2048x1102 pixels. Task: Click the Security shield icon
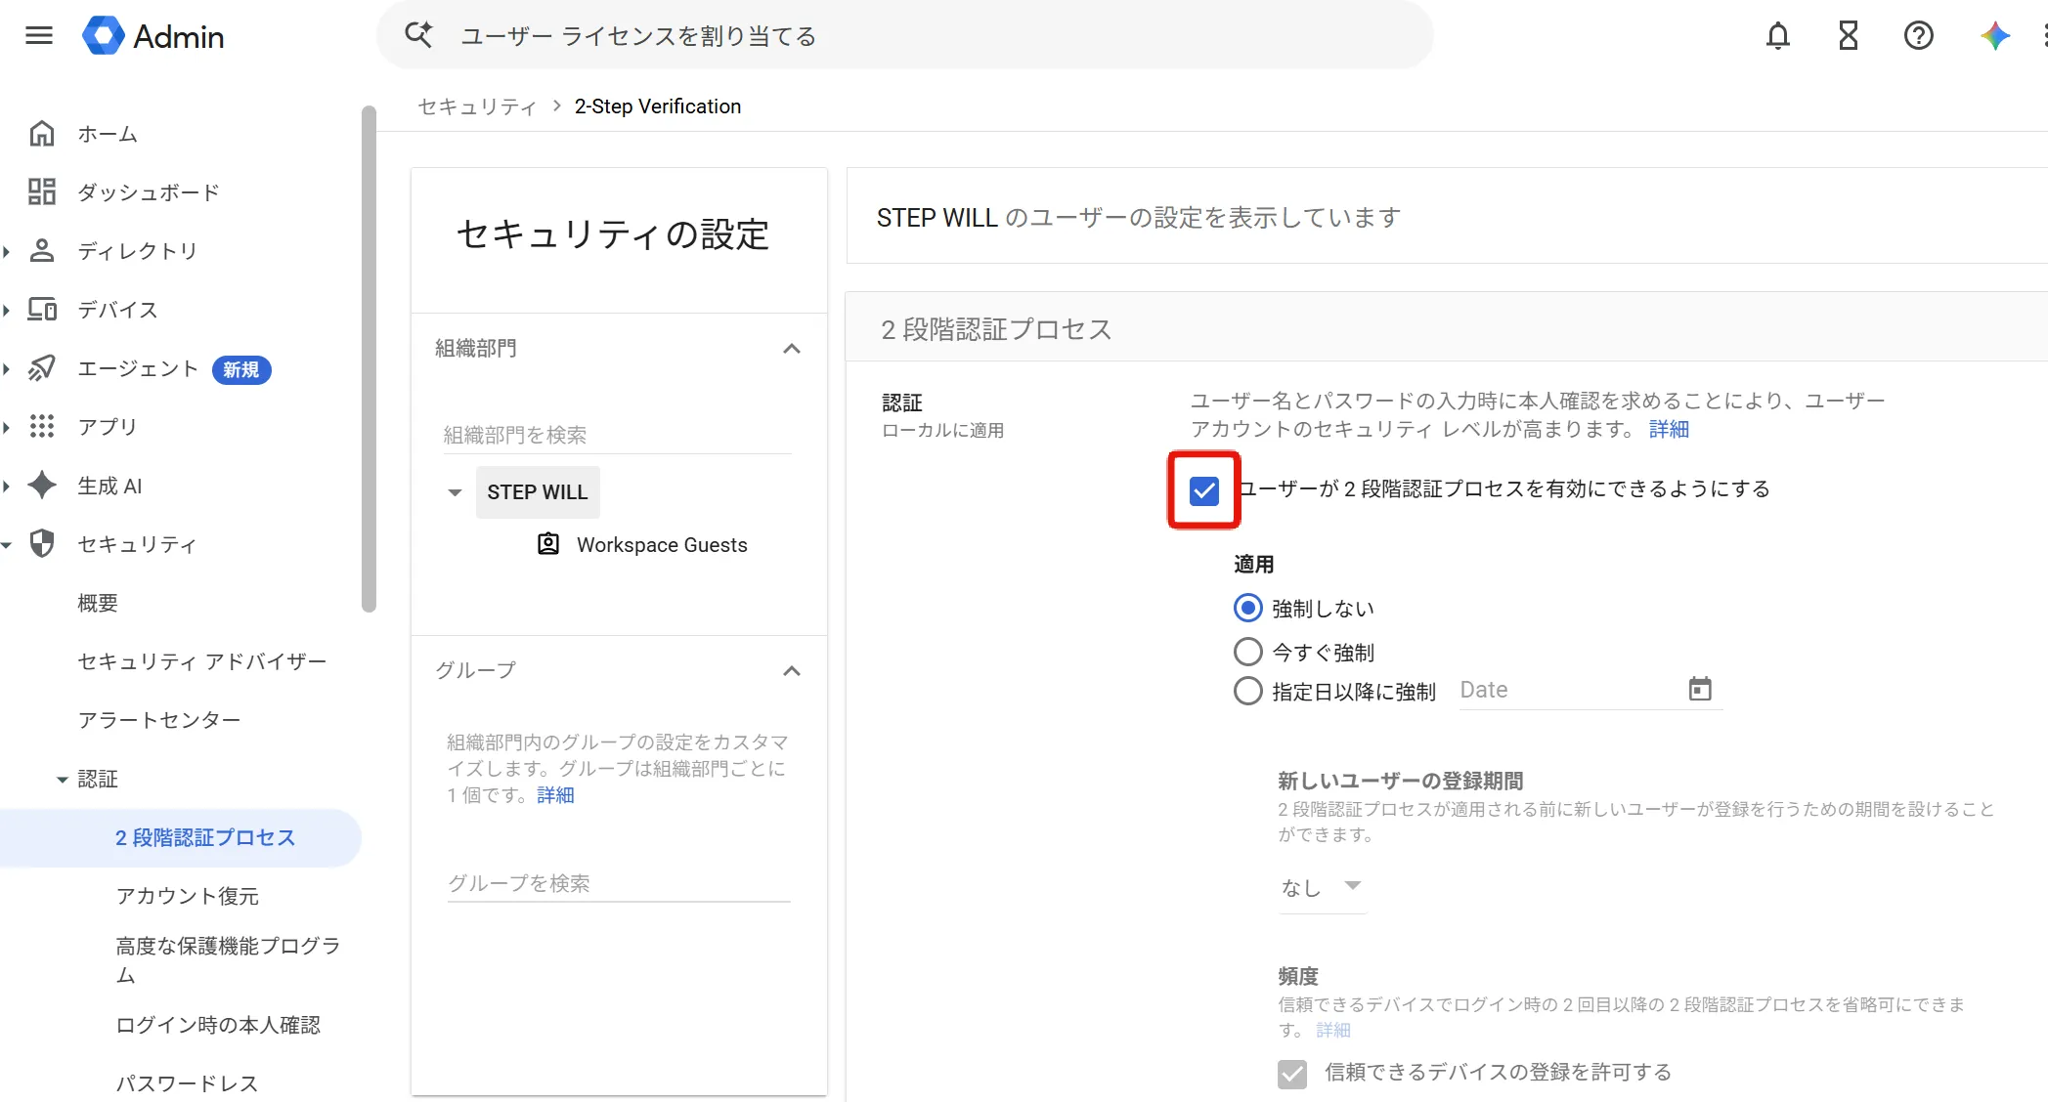click(x=42, y=543)
